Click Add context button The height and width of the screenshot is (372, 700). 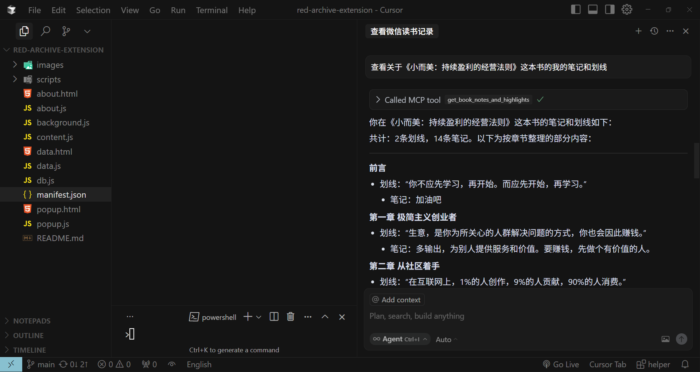pos(397,300)
